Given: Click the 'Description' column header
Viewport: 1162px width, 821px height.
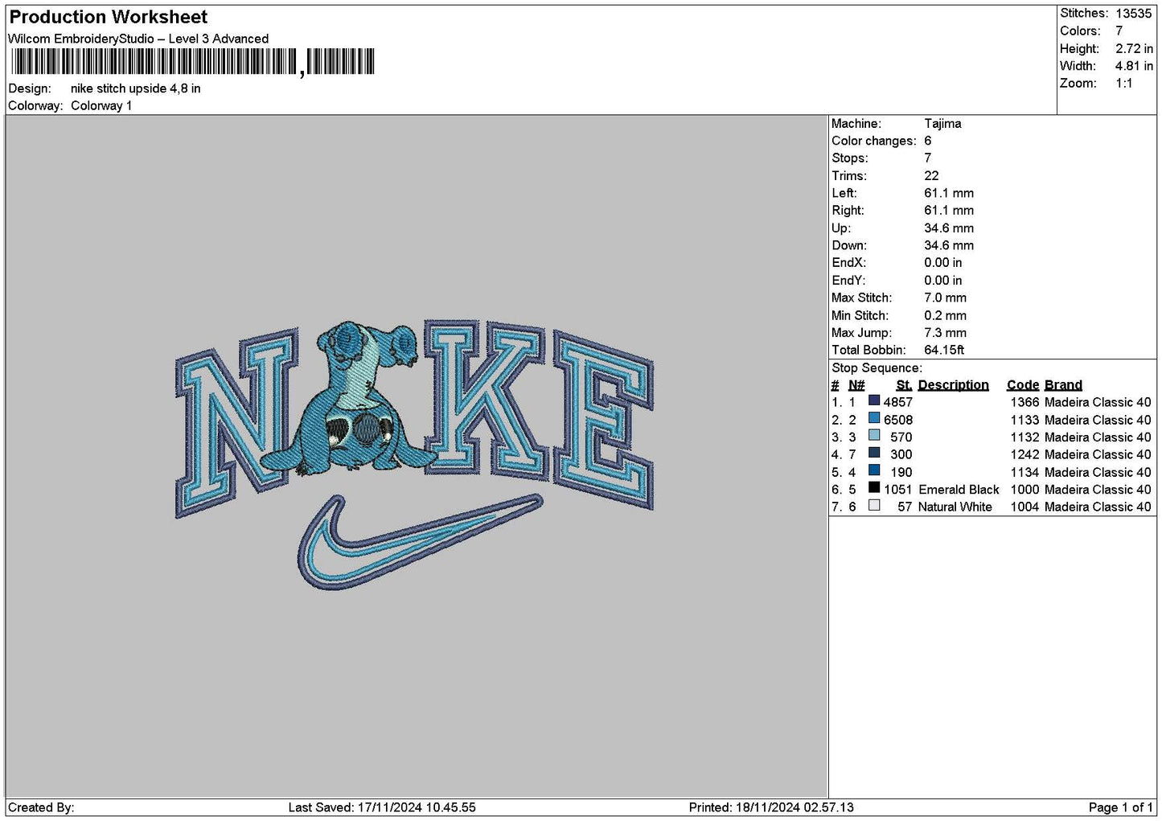Looking at the screenshot, I should [x=953, y=385].
